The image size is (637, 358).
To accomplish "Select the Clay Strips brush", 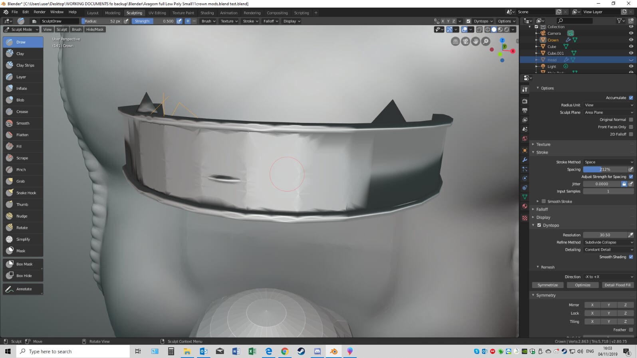I will [x=23, y=65].
